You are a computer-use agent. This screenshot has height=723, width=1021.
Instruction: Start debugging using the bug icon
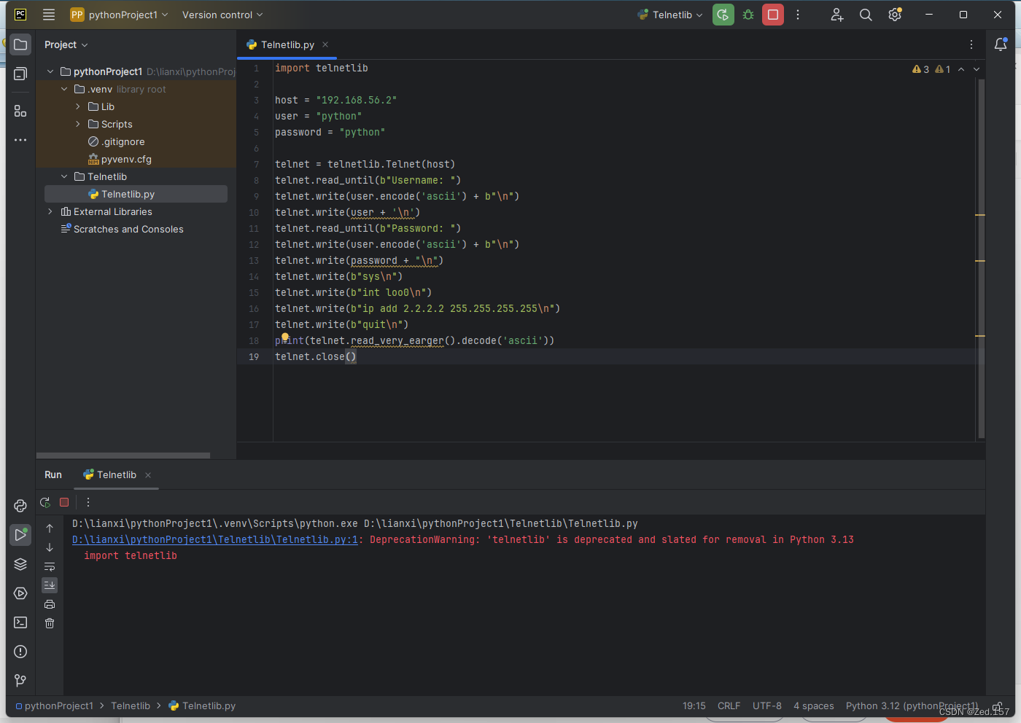tap(748, 15)
